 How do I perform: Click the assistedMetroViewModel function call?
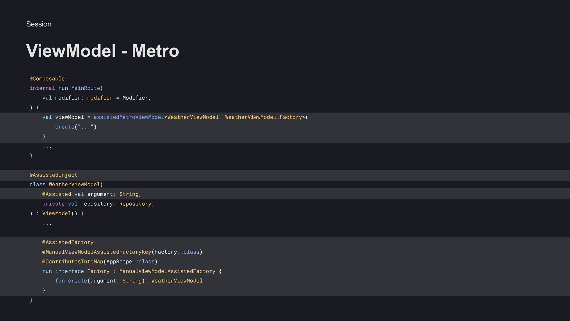129,117
